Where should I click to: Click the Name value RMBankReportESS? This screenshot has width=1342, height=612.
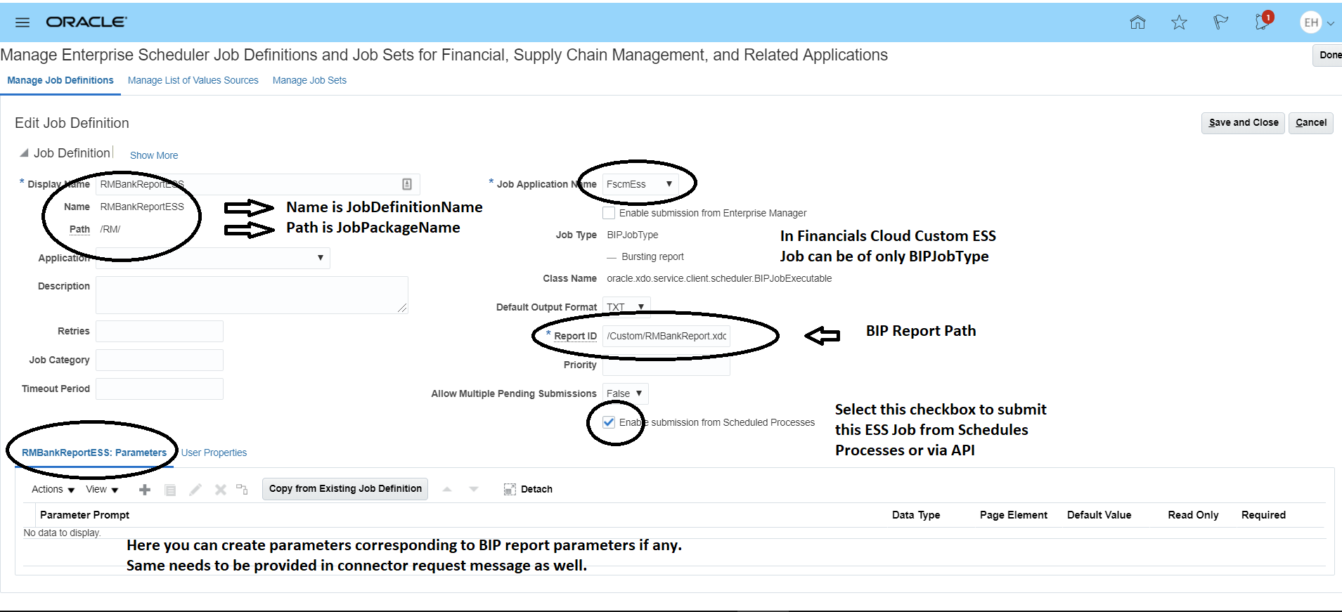[x=142, y=207]
